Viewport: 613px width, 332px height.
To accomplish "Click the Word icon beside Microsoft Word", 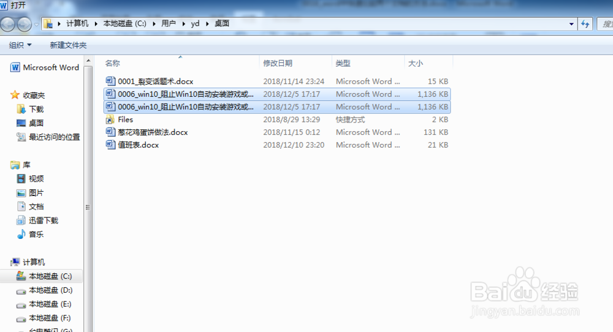I will (15, 67).
